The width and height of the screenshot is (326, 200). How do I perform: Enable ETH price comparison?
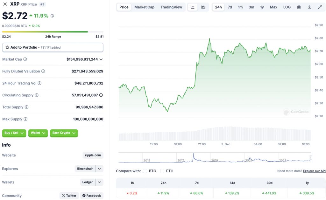pyautogui.click(x=162, y=171)
